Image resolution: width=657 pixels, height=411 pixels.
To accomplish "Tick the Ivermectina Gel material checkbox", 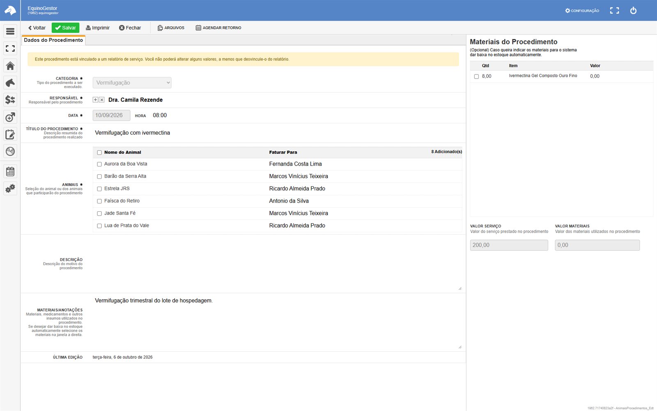I will (x=476, y=76).
